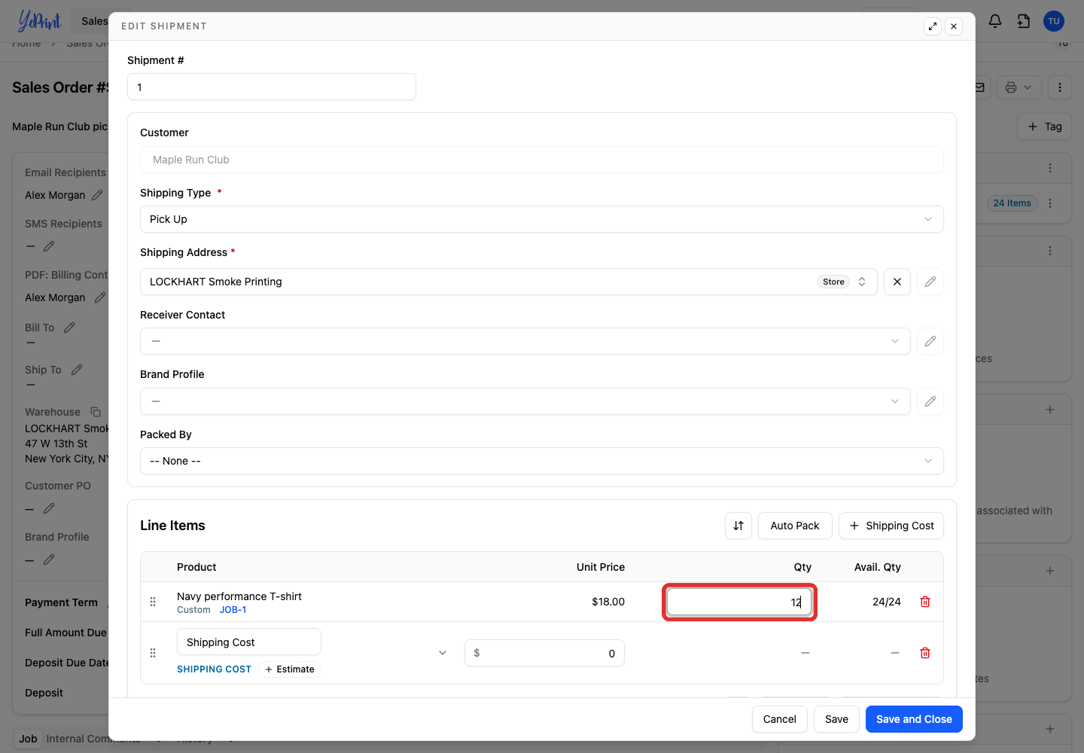Expand the Shipping Cost product chevron
This screenshot has width=1084, height=753.
(x=443, y=653)
